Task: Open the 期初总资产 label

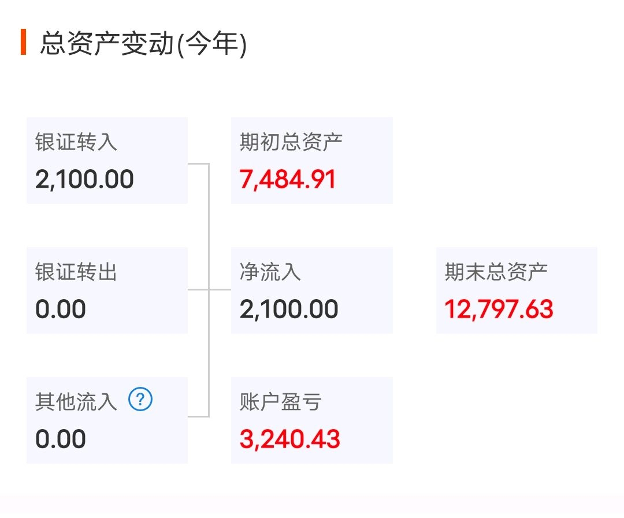Action: coord(291,142)
